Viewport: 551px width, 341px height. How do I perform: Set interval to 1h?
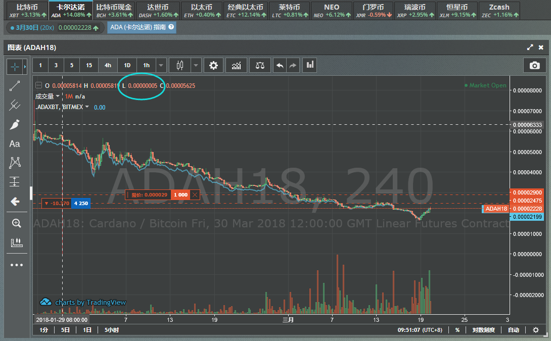coord(147,65)
